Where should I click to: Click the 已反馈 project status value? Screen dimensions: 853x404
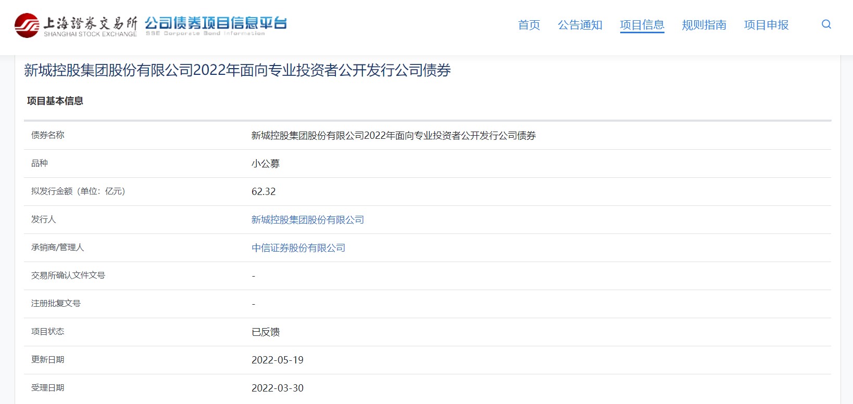pyautogui.click(x=265, y=332)
